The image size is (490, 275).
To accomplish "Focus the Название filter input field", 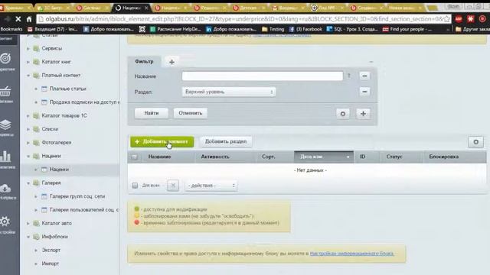I will [263, 76].
